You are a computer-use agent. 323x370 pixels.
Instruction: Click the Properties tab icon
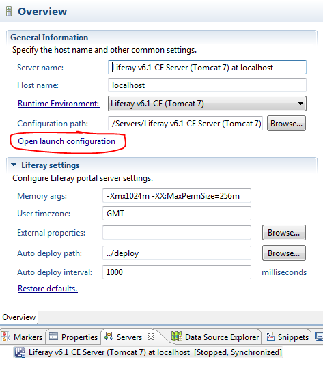(x=53, y=337)
